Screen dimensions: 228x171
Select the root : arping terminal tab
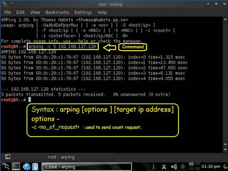[61, 157]
